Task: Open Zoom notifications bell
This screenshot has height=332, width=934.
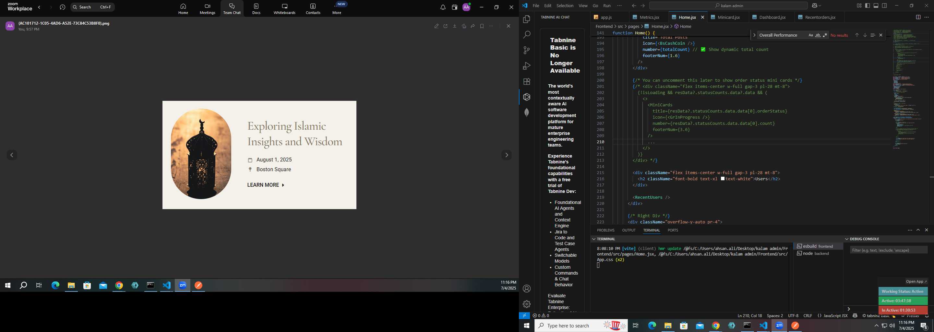Action: click(x=443, y=7)
